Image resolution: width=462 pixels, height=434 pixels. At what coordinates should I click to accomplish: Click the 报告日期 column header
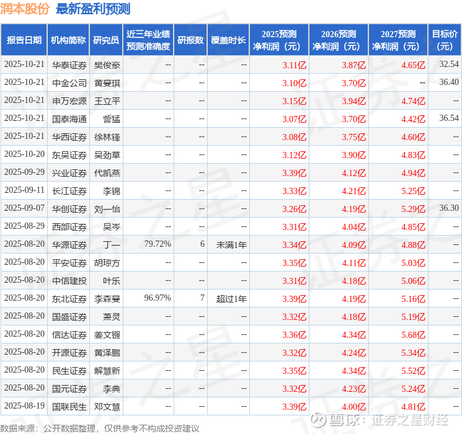24,40
